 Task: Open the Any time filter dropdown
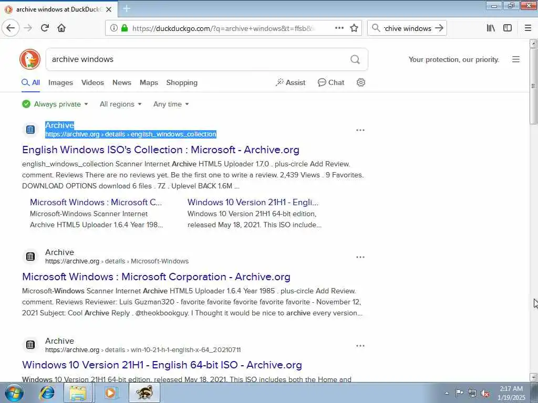click(171, 104)
